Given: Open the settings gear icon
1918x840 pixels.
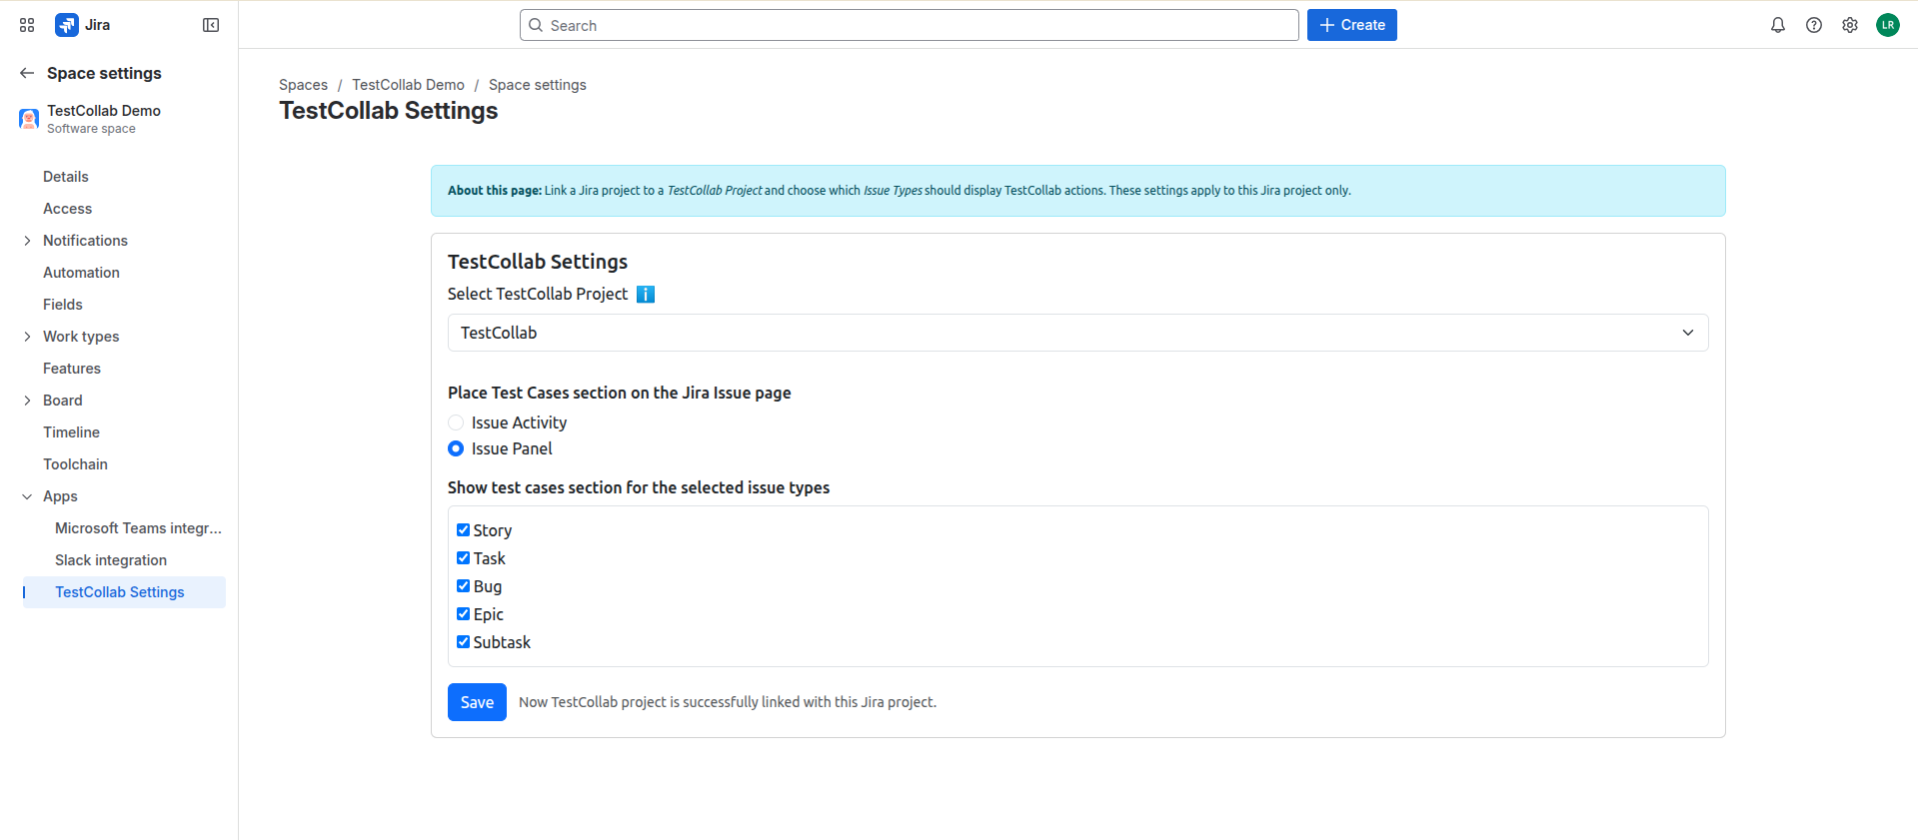Looking at the screenshot, I should pyautogui.click(x=1850, y=25).
